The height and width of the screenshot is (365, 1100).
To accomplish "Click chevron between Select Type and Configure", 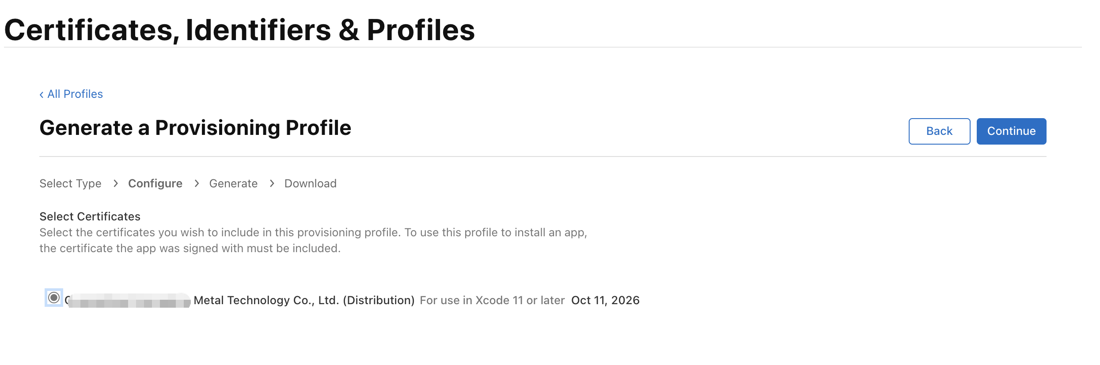I will click(x=115, y=183).
